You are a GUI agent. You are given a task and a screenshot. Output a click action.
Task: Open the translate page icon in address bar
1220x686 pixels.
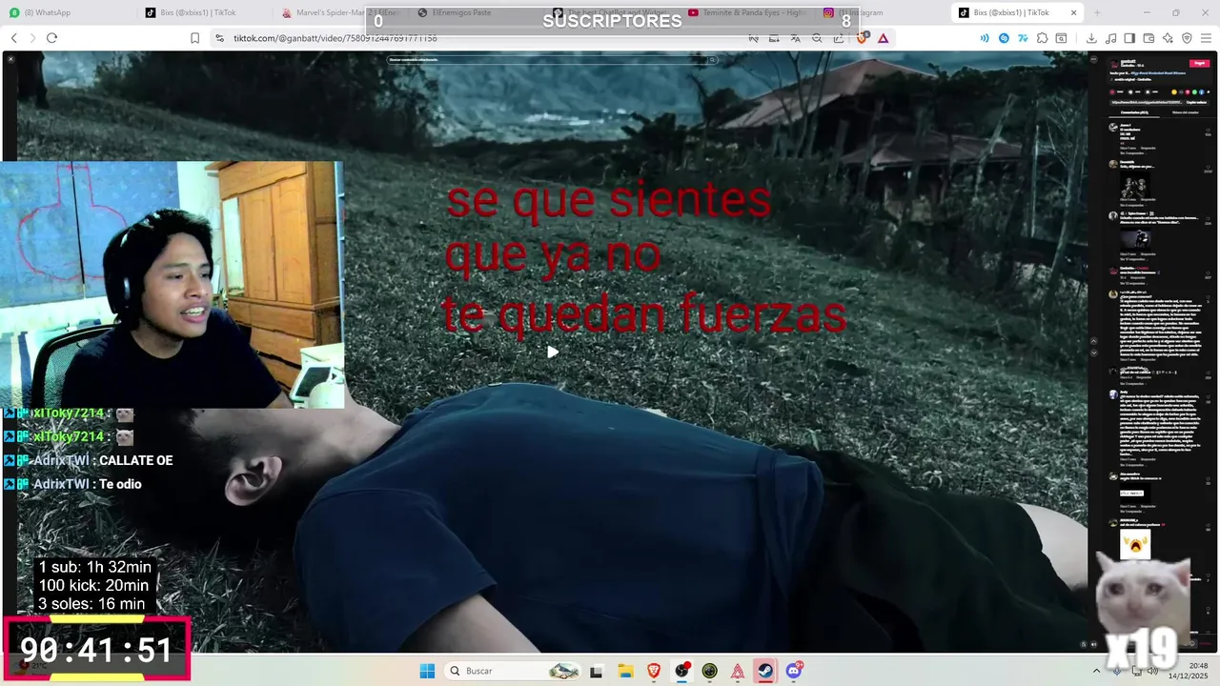coord(796,38)
